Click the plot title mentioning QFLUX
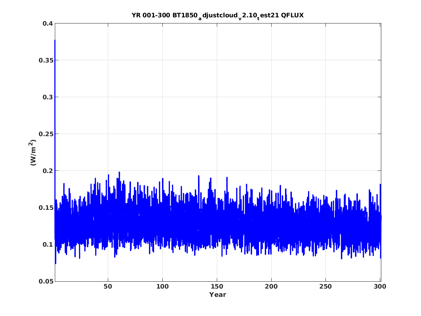Image resolution: width=421 pixels, height=316 pixels. click(218, 16)
